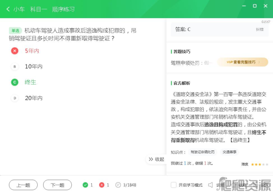This screenshot has width=273, height=194.
Task: Click the 20年内 answer text
Action: (x=34, y=98)
